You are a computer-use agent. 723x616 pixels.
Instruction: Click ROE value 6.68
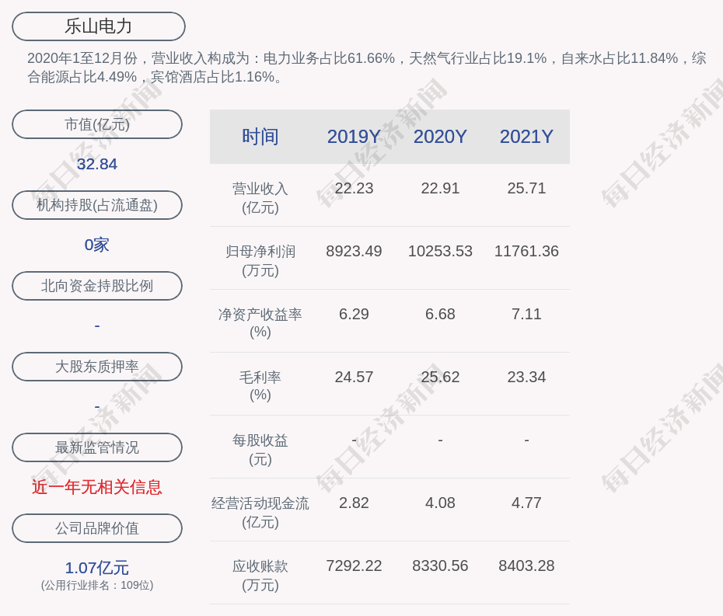(440, 315)
